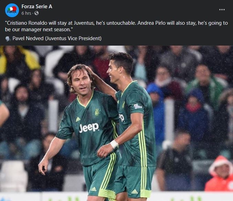The height and width of the screenshot is (201, 233).
Task: Click the globe public-audience icon
Action: 36,13
